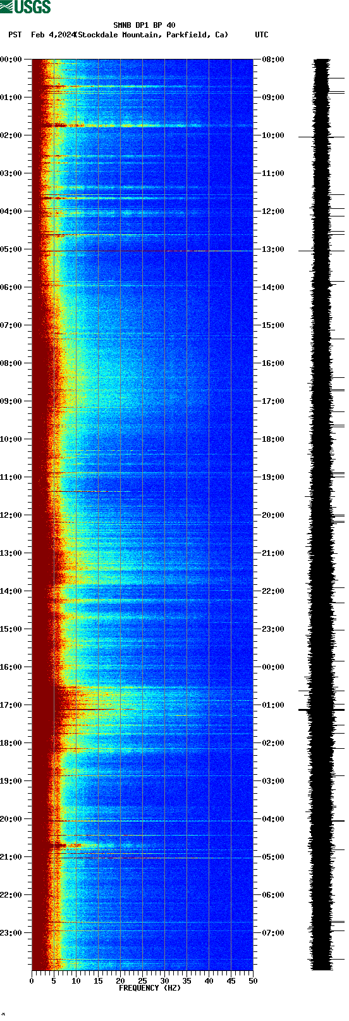Click the '25' tick label on the frequency axis
This screenshot has width=349, height=1021.
[x=142, y=981]
